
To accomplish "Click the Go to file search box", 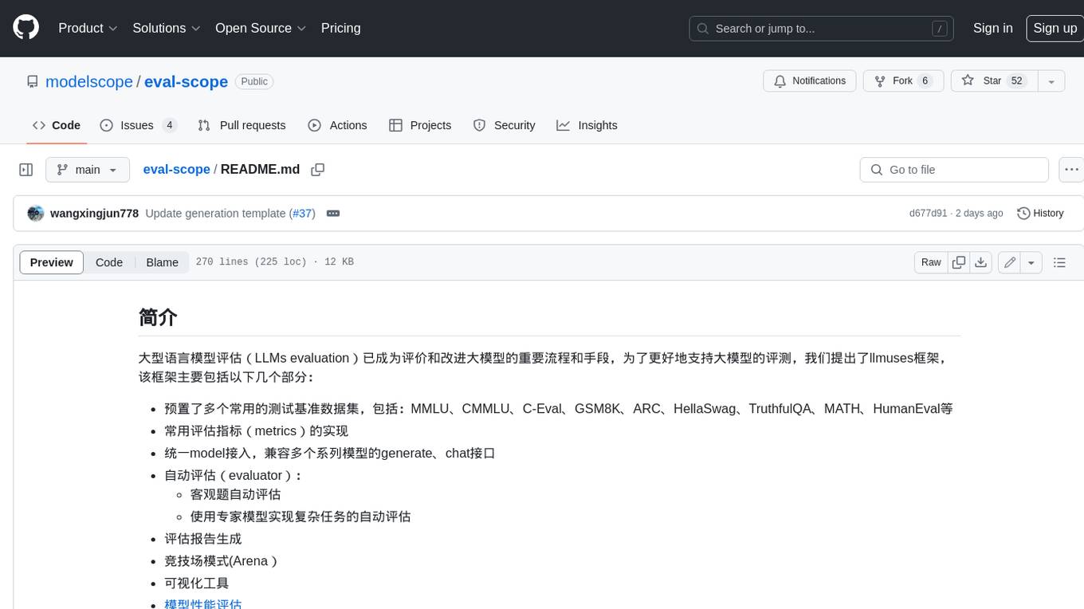I will coord(954,170).
